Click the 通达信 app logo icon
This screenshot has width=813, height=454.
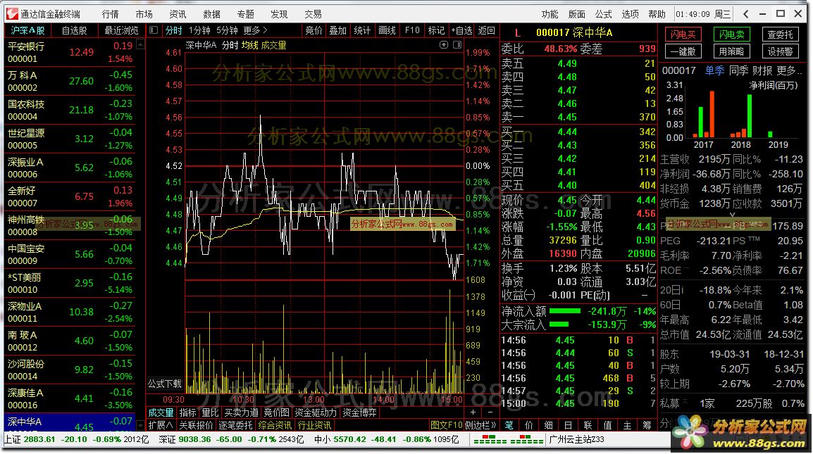coord(12,14)
